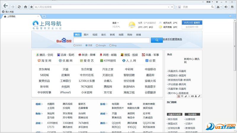Click the IME person account icon
The image size is (237, 133).
(x=196, y=96)
